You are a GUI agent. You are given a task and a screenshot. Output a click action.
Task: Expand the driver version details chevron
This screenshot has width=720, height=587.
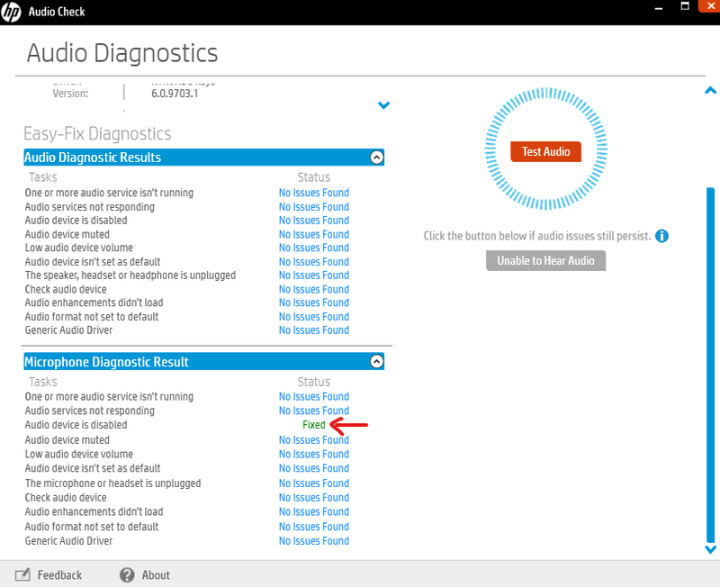pos(384,105)
